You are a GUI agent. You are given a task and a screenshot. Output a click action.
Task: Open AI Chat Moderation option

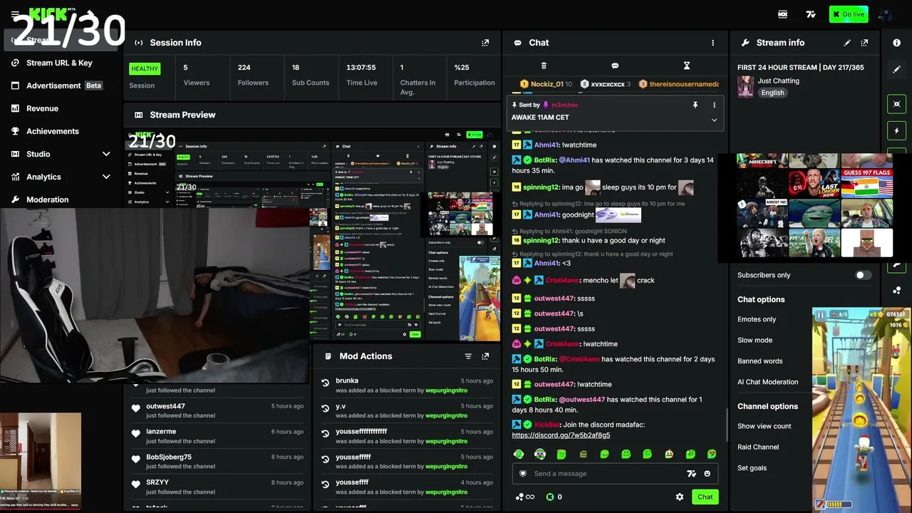point(767,382)
